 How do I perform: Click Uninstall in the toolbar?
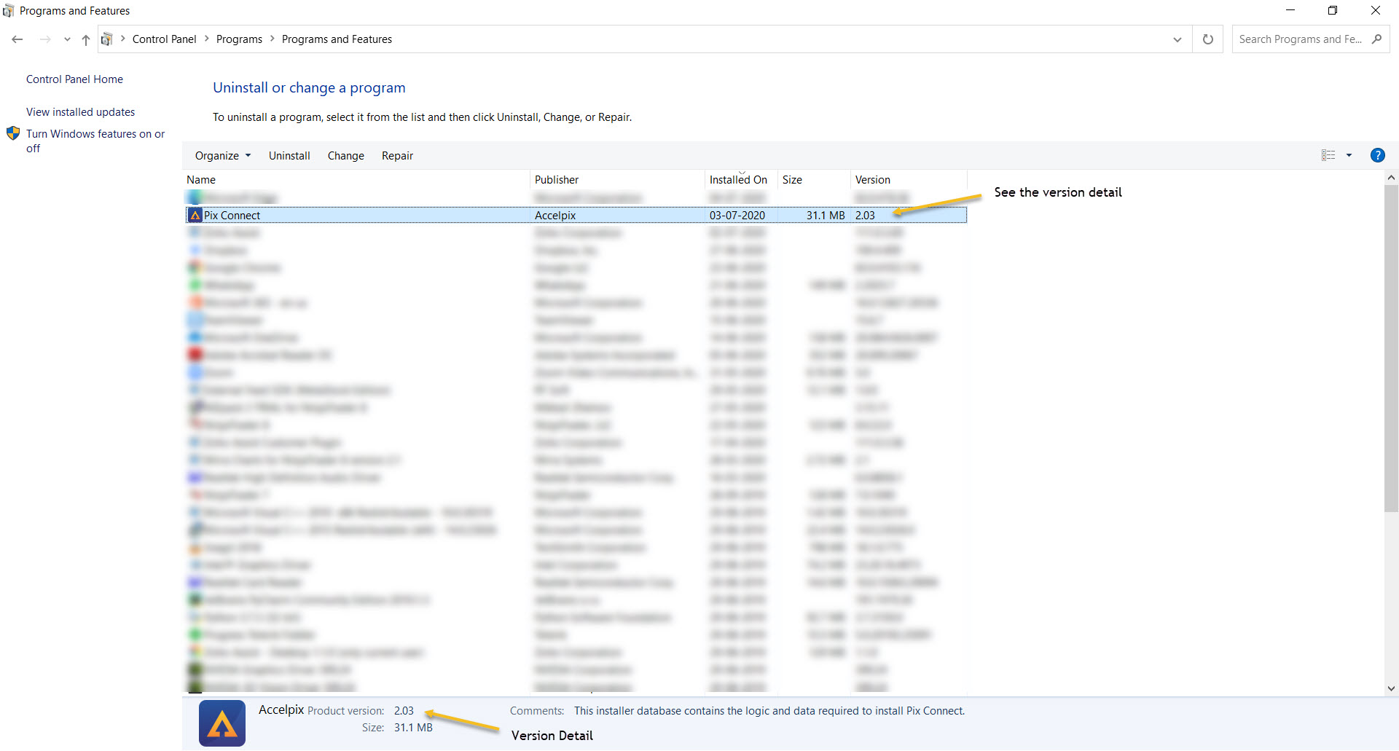(289, 156)
